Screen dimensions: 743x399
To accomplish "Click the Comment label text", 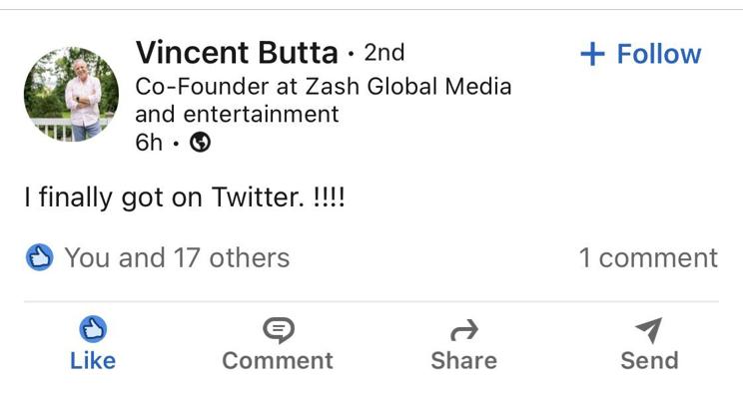I will point(277,360).
